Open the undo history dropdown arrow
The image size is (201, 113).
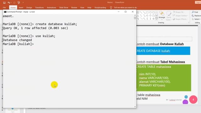click(x=11, y=3)
